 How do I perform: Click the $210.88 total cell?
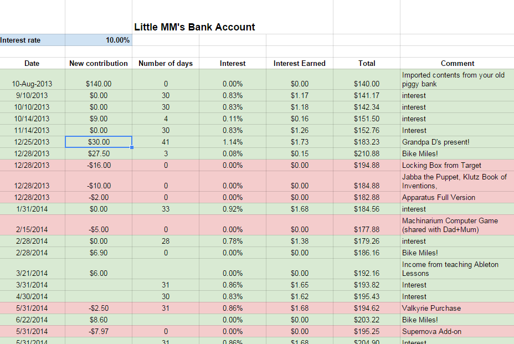367,153
